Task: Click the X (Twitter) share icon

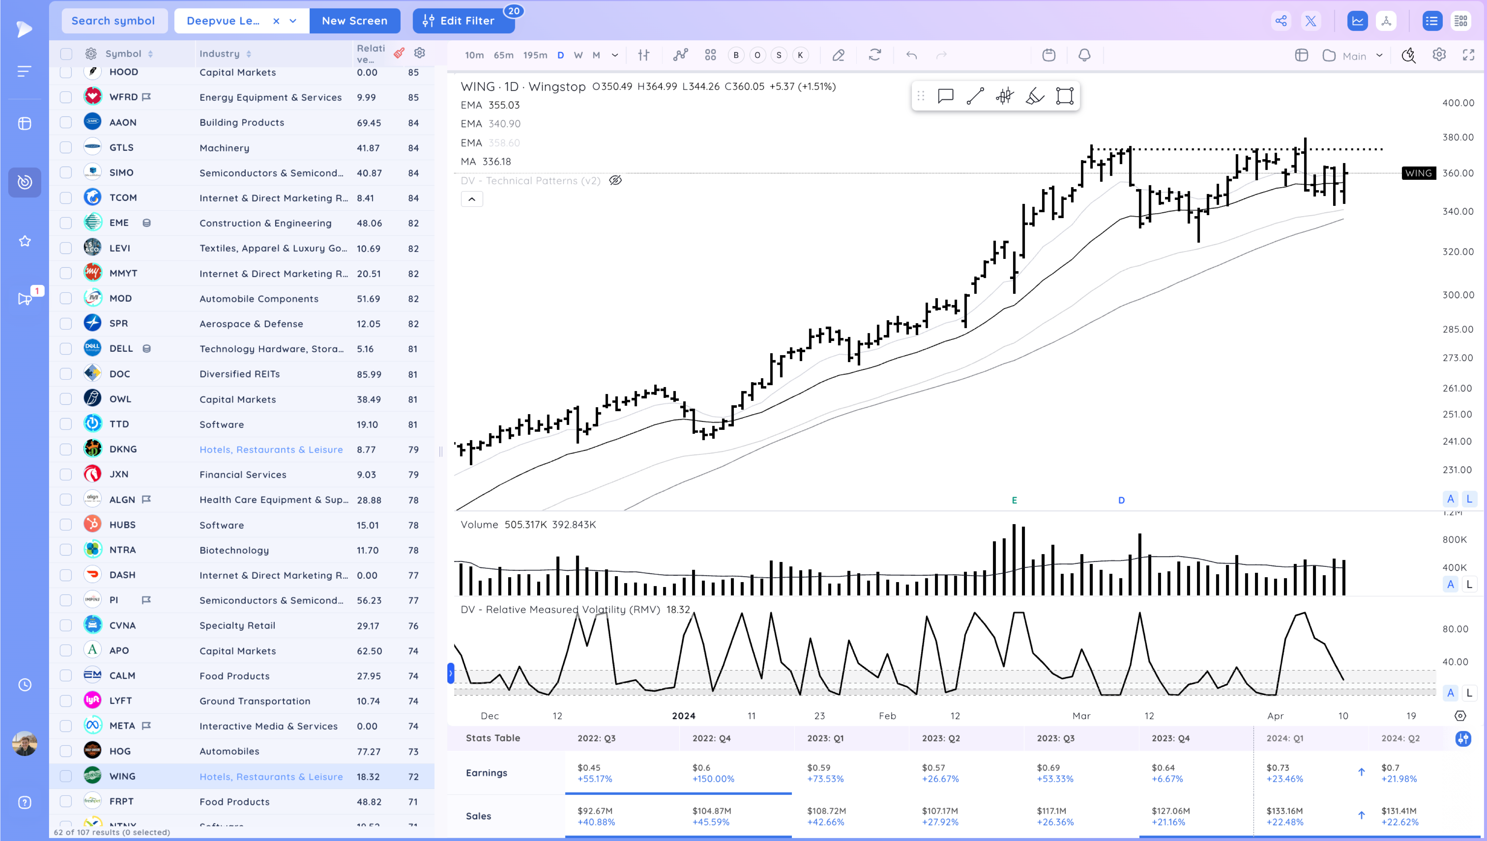Action: (1310, 21)
